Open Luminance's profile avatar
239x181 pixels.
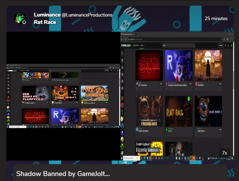20,18
